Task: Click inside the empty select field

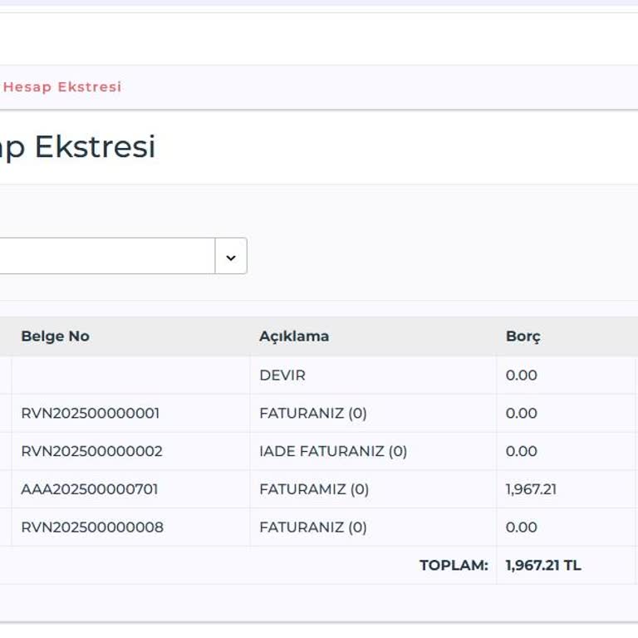Action: click(x=104, y=257)
